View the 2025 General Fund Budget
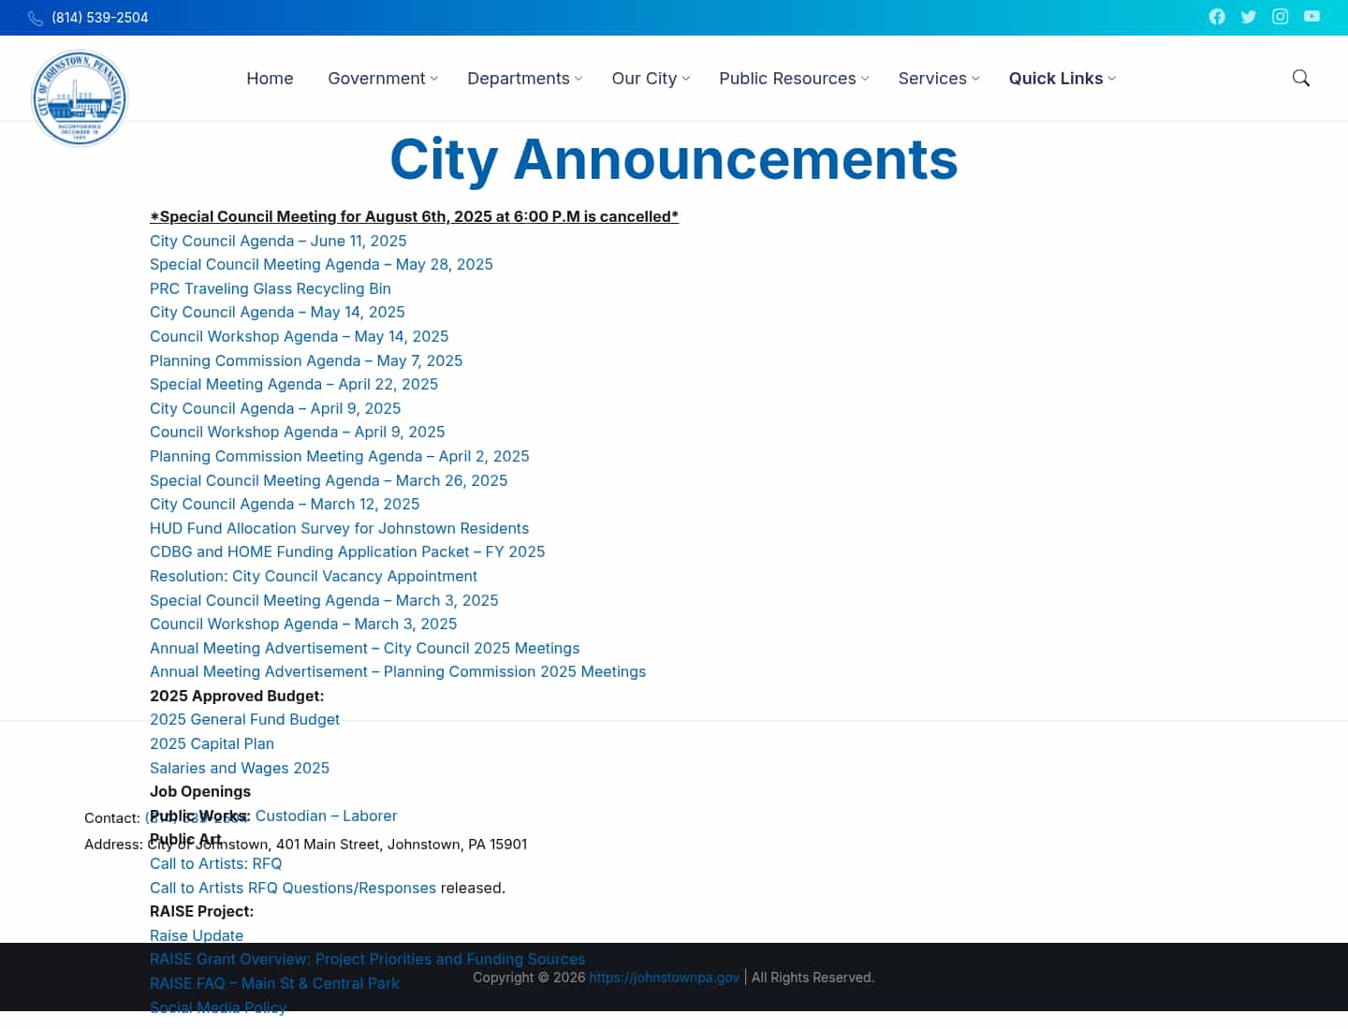Viewport: 1348px width, 1029px height. (x=244, y=719)
